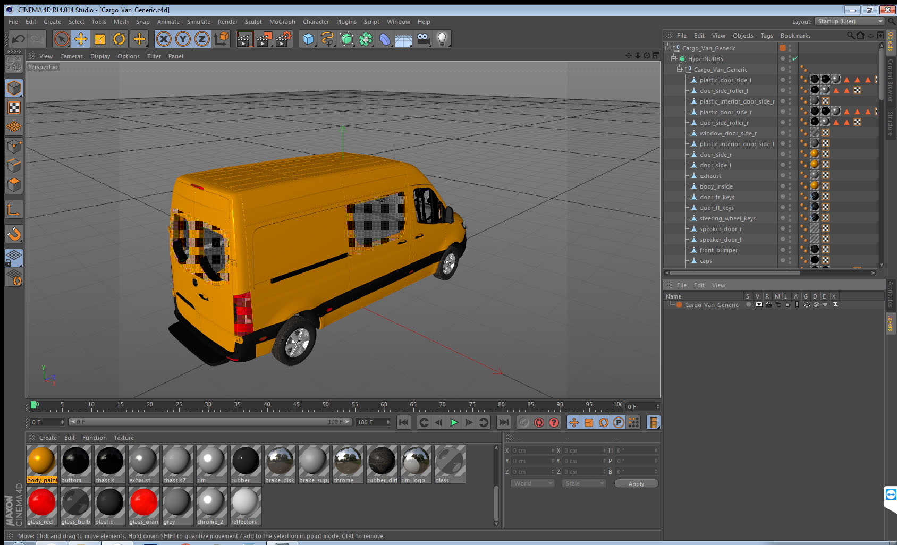
Task: Toggle Autokeying button
Action: pyautogui.click(x=539, y=422)
